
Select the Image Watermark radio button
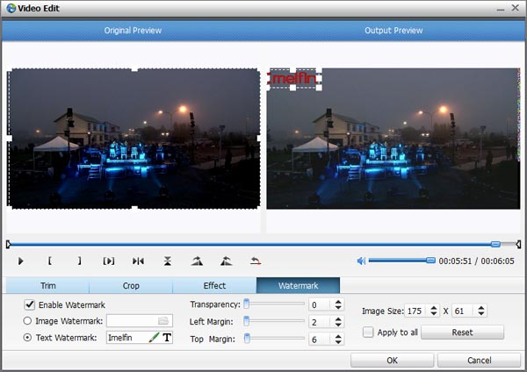click(x=28, y=321)
